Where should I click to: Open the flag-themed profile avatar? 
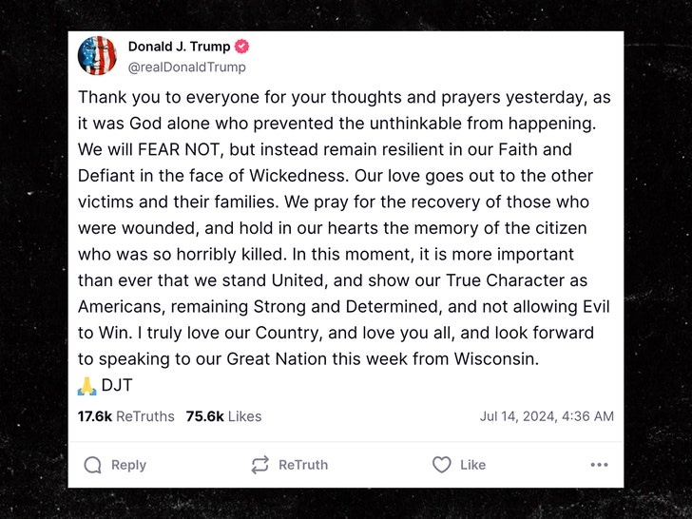97,55
